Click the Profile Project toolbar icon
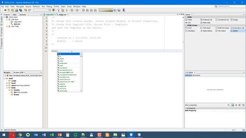Image resolution: width=246 pixels, height=138 pixels. 77,10
